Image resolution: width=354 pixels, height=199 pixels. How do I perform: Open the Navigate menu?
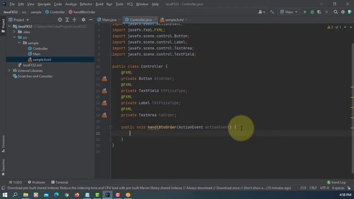click(44, 4)
